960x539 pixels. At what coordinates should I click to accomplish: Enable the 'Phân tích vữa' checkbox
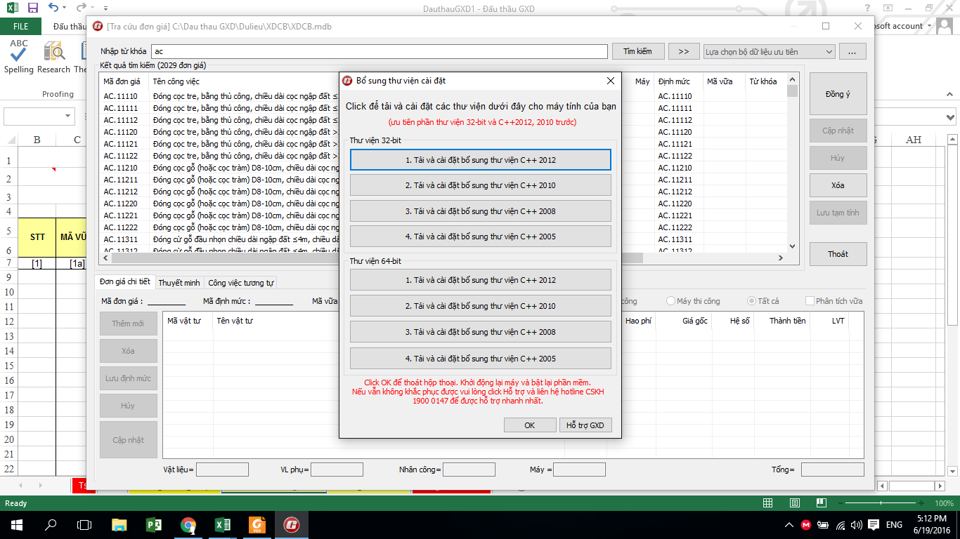pyautogui.click(x=810, y=301)
